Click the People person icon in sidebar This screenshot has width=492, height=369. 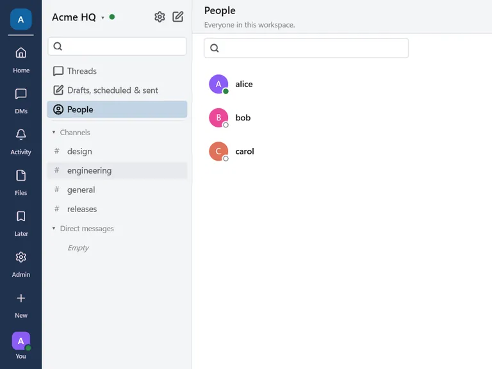58,110
